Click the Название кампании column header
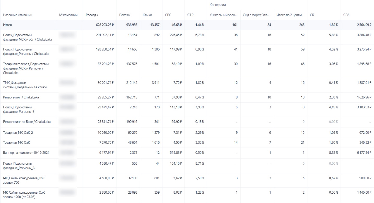The height and width of the screenshot is (203, 374). click(x=18, y=15)
